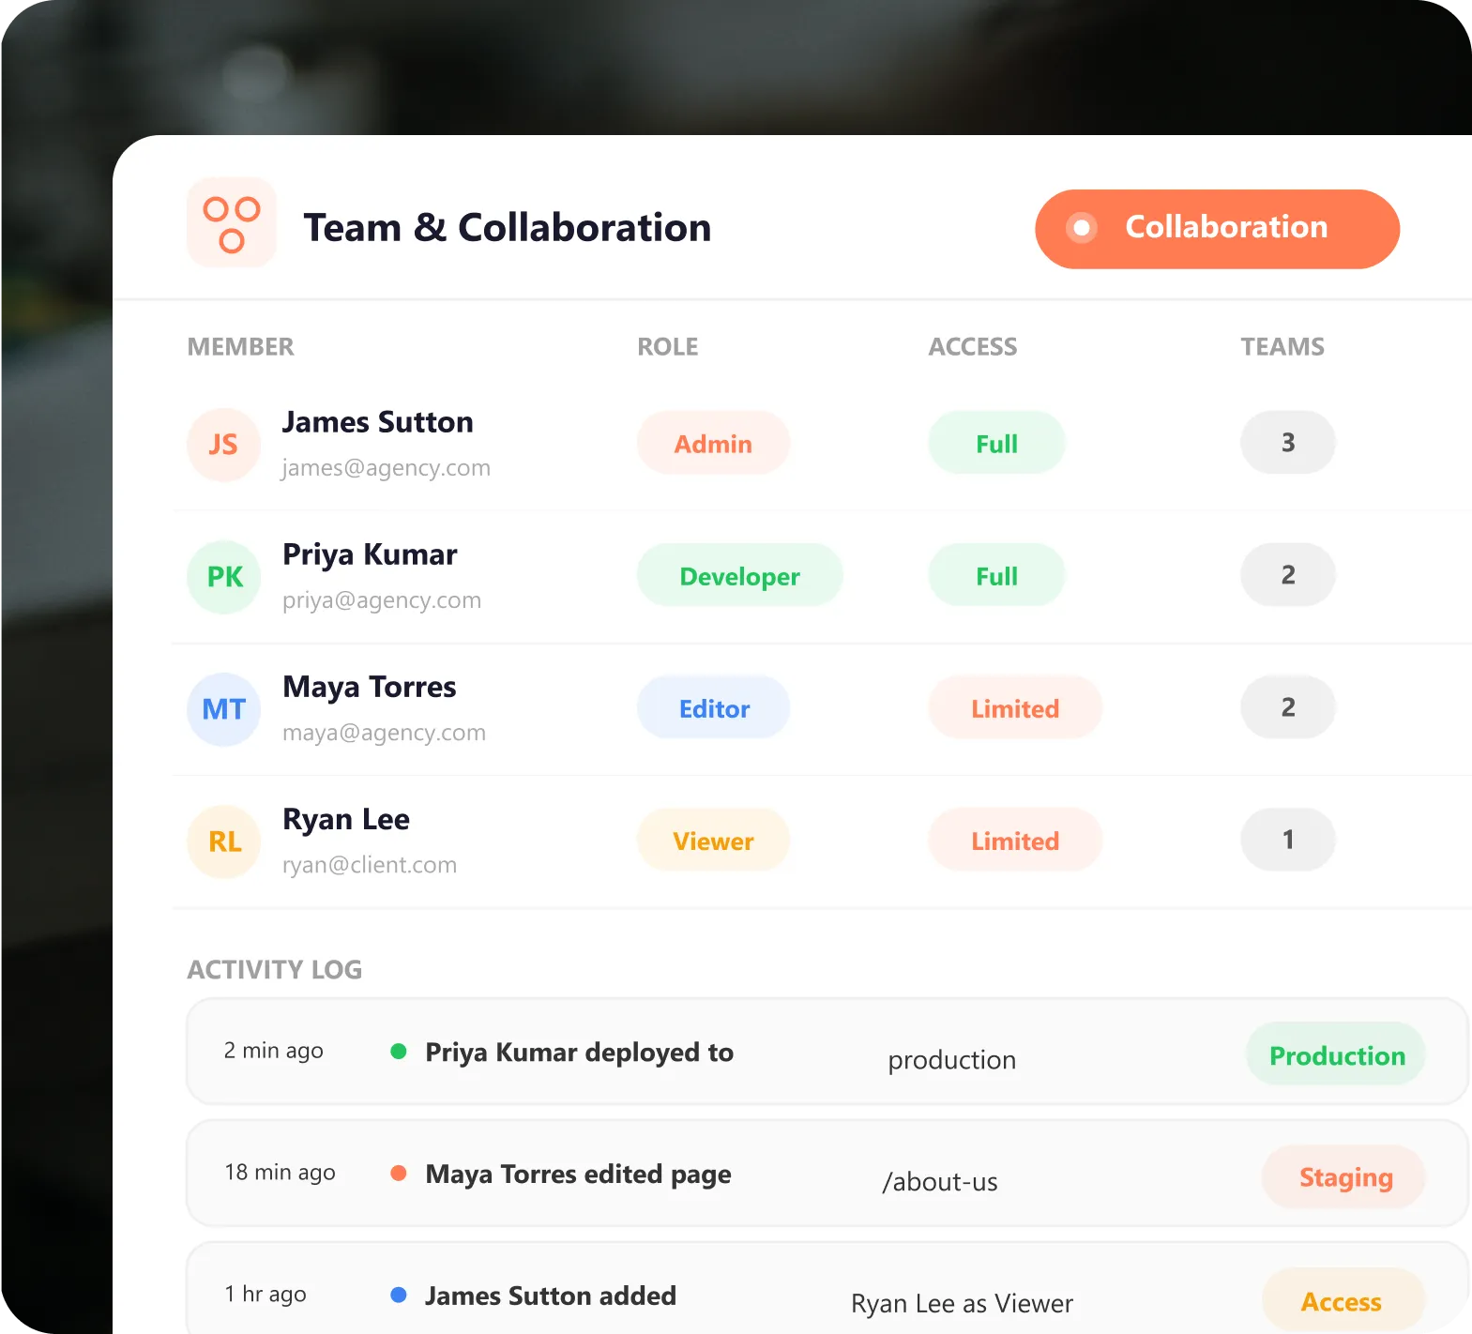Click Ryan Lee's Limited access badge
Image resolution: width=1472 pixels, height=1334 pixels.
1015,840
